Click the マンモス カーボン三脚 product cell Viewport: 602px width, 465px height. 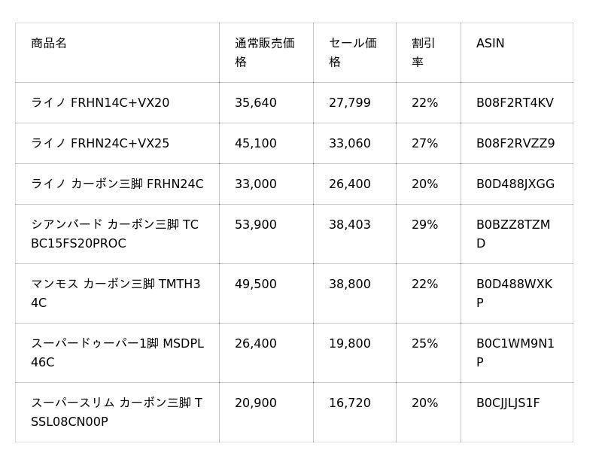click(x=115, y=293)
